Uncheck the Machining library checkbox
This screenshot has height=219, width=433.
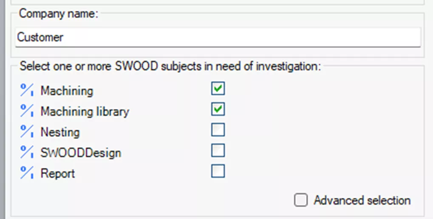click(x=218, y=109)
